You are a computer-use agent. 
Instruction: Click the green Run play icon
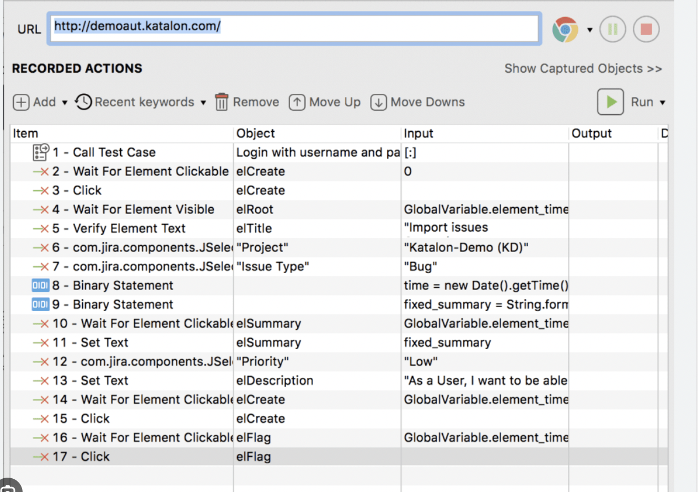[610, 102]
